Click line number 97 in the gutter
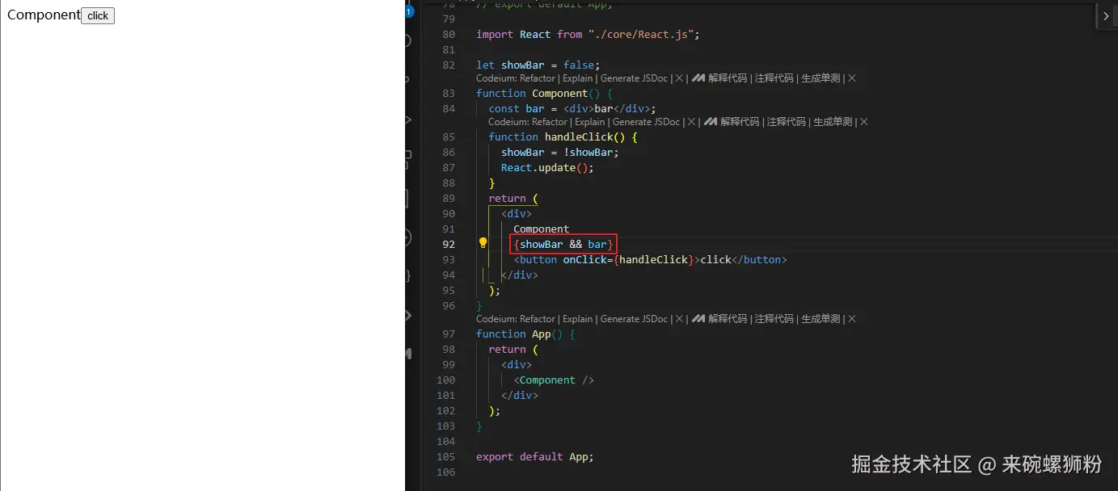This screenshot has height=491, width=1118. point(449,334)
